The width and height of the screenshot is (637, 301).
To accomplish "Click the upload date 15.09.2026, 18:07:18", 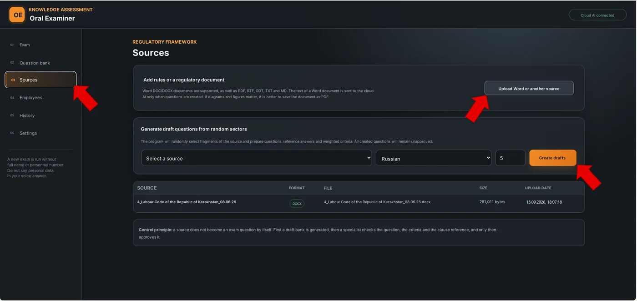I will (x=544, y=202).
